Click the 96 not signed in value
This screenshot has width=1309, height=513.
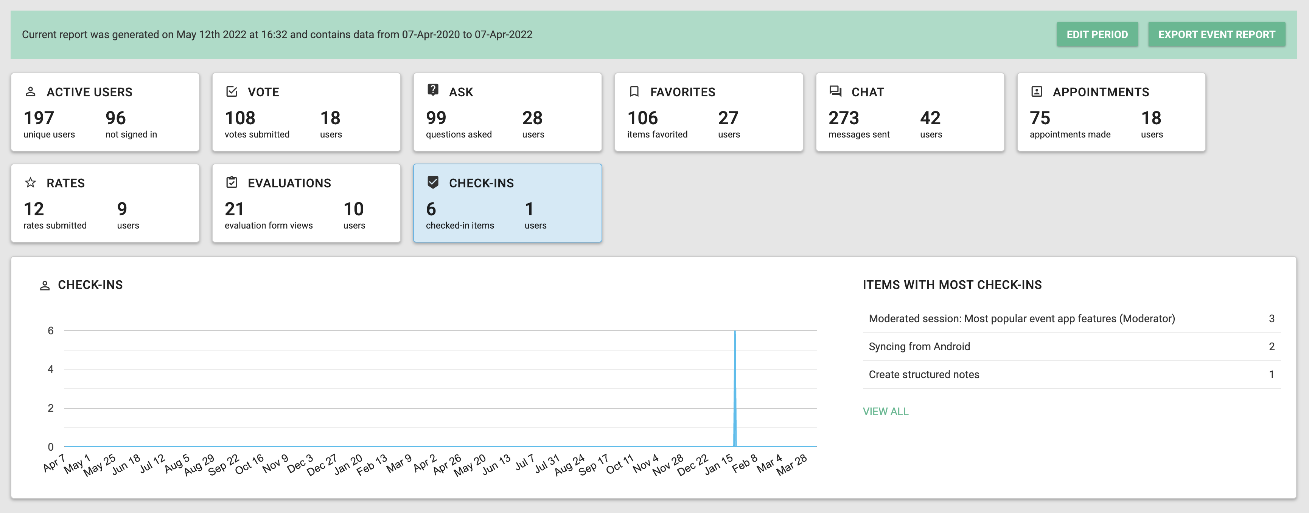tap(115, 118)
